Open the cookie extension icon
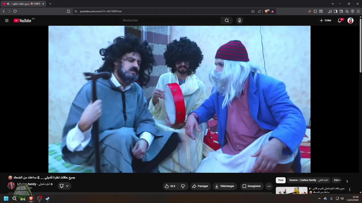This screenshot has height=203, width=362. [309, 11]
